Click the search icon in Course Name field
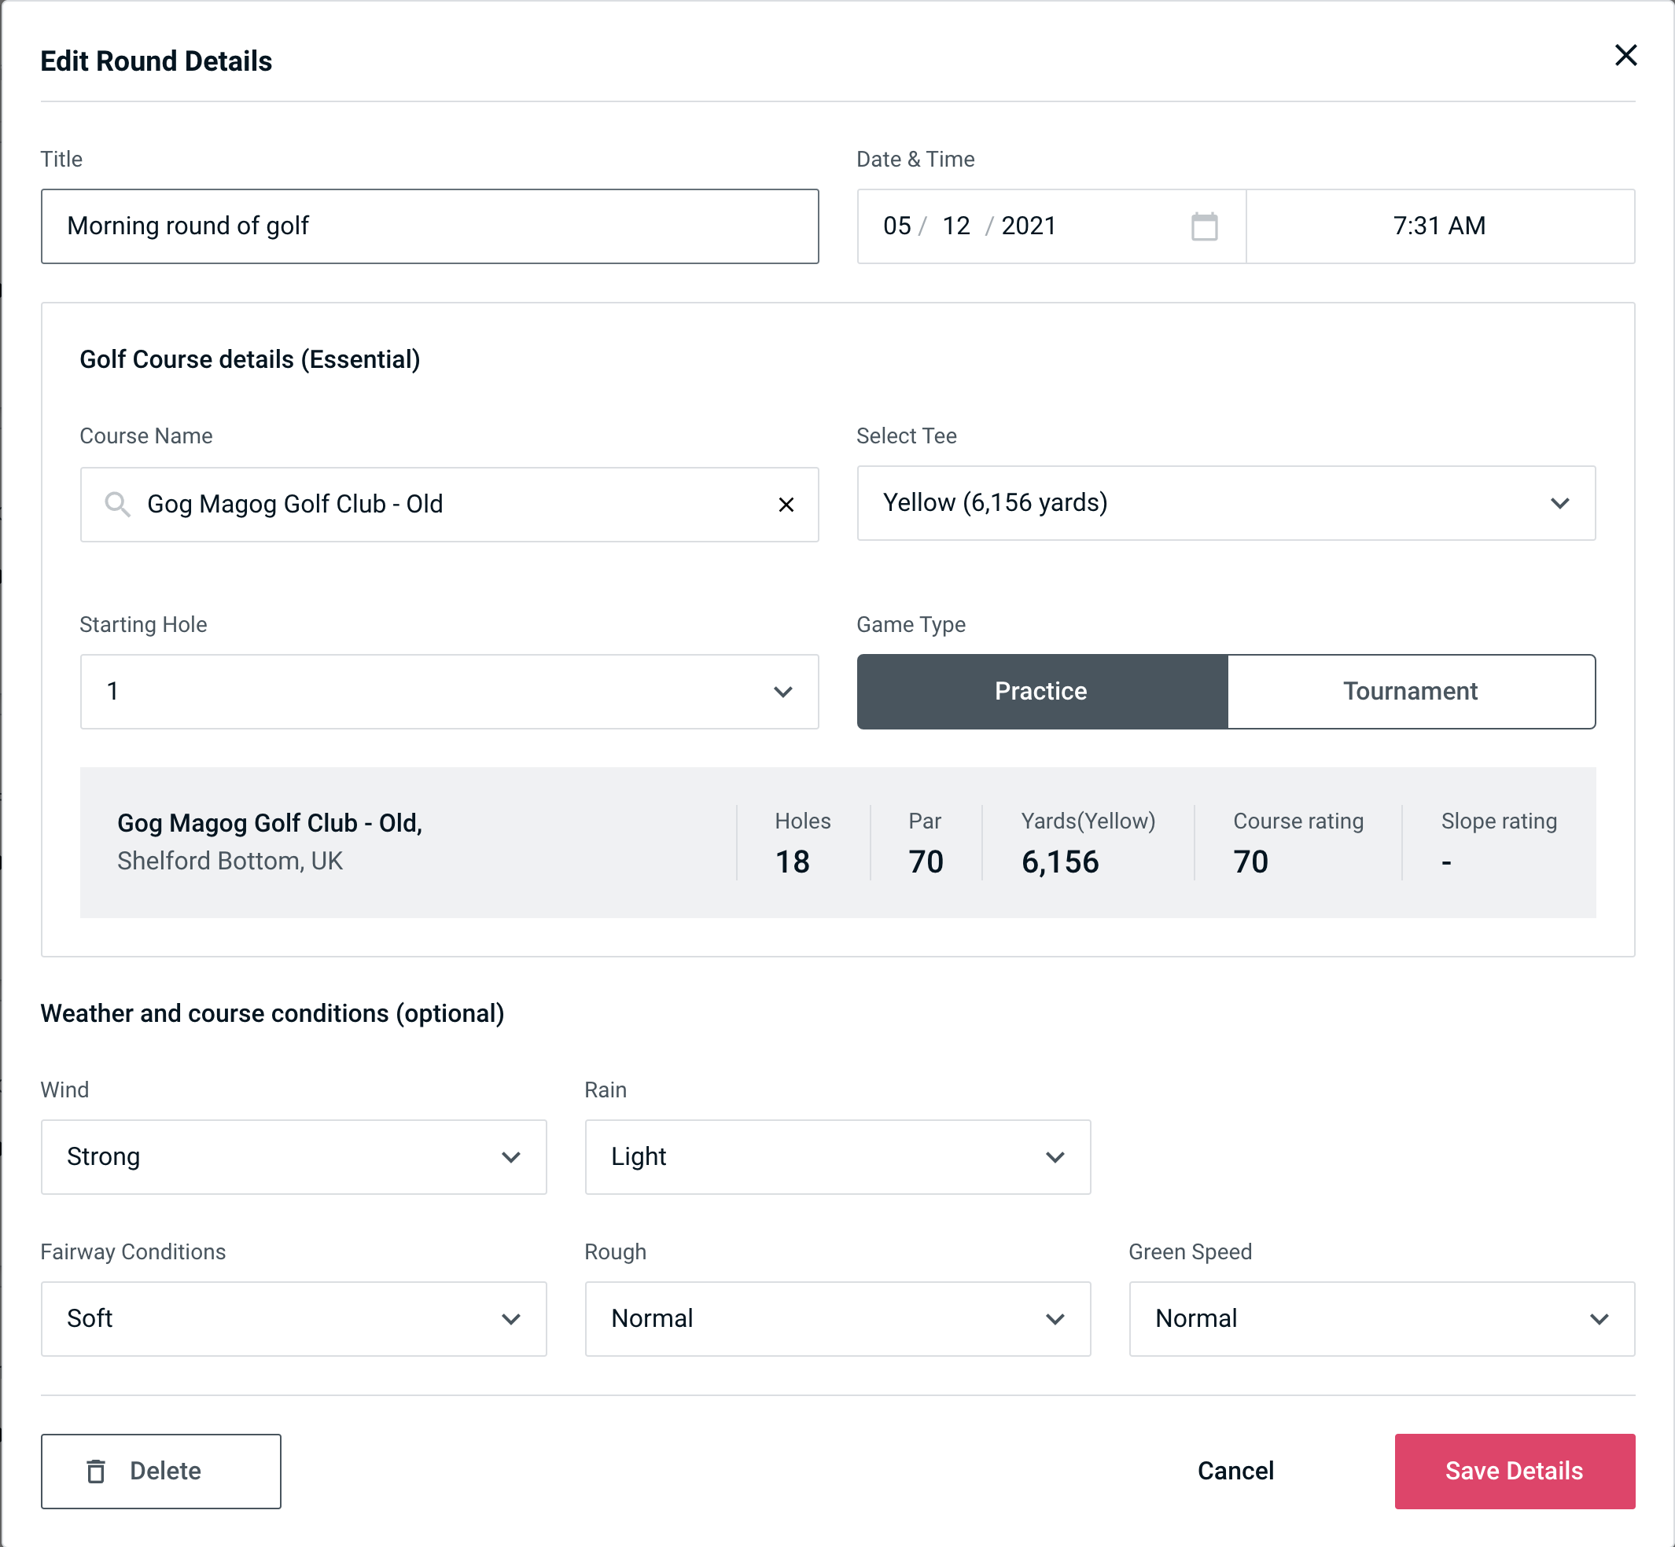 tap(118, 503)
